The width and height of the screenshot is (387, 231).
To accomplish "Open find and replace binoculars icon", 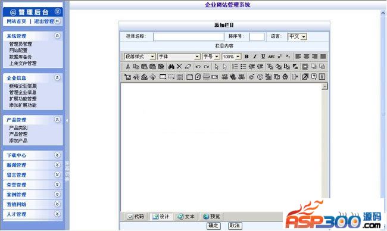I will [171, 67].
